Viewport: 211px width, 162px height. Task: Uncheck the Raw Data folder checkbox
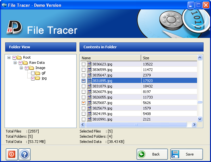[x=20, y=63]
